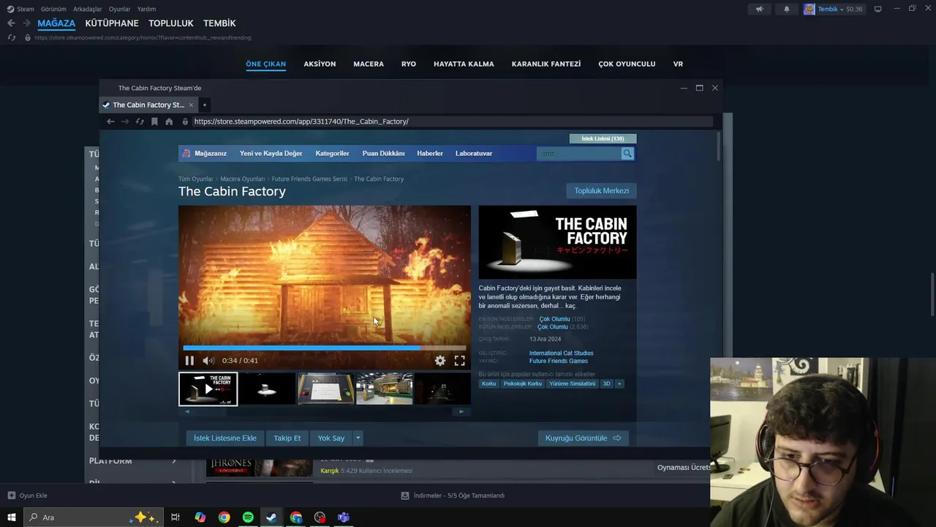Enter fullscreen for the trailer video
The image size is (936, 527).
[459, 360]
